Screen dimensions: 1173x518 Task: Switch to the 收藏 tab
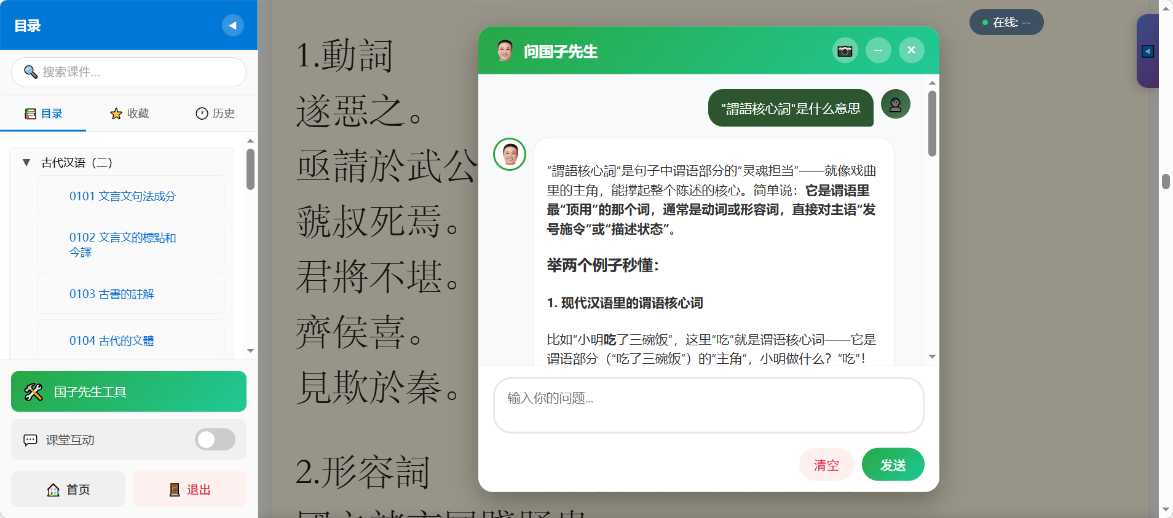tap(129, 114)
